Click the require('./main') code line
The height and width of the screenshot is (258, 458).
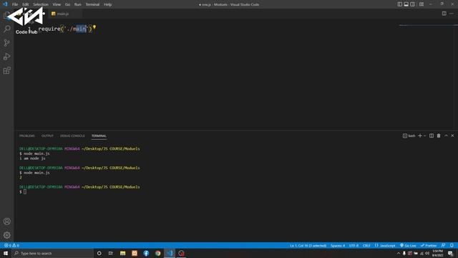pos(65,29)
